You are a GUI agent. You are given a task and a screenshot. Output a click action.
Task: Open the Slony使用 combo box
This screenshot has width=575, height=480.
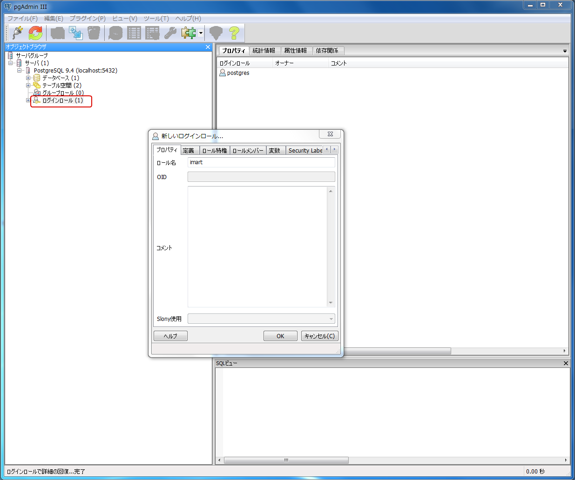point(261,319)
